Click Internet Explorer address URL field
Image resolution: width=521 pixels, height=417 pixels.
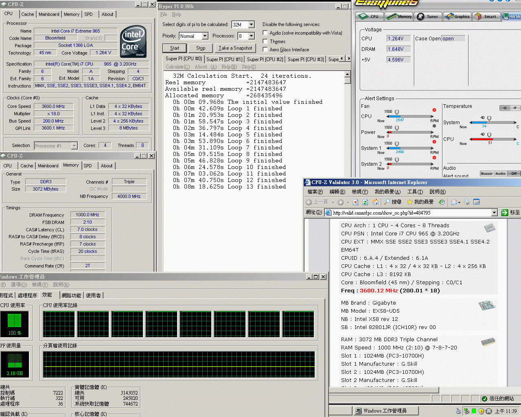(411, 213)
